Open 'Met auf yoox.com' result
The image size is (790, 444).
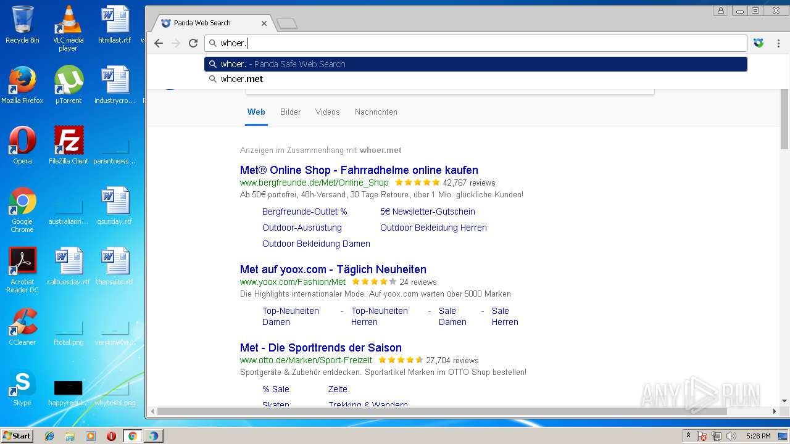coord(333,269)
